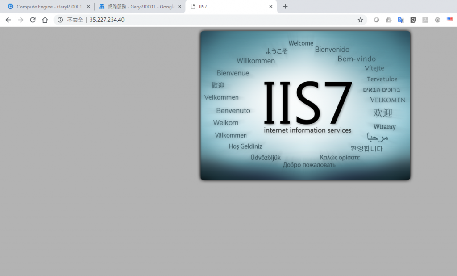Switch to the Compute Engine tab

tap(48, 6)
